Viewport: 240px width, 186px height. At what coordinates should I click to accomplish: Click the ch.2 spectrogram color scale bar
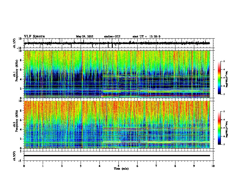(x=219, y=128)
